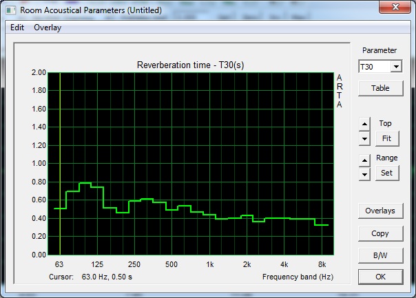Click the Table button
The image size is (416, 298).
click(380, 88)
